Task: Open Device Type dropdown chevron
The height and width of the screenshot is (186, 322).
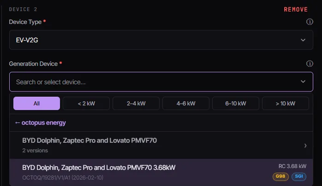Action: tap(303, 40)
